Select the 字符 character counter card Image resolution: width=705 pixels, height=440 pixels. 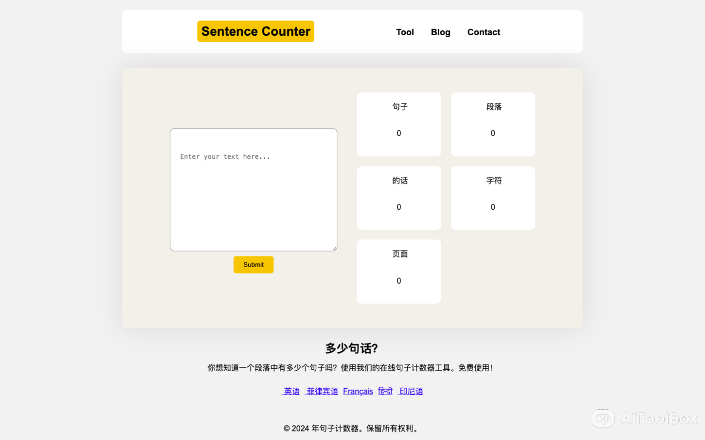coord(492,198)
